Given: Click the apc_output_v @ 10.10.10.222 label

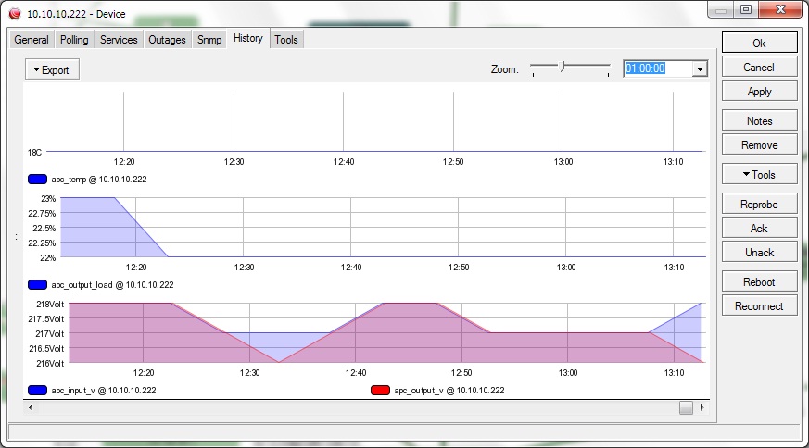Looking at the screenshot, I should tap(449, 391).
